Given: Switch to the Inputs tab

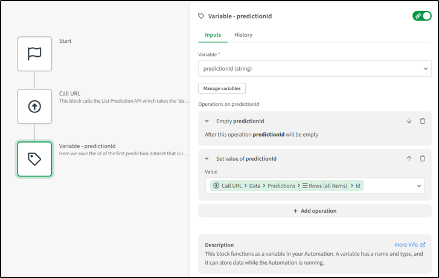Looking at the screenshot, I should point(213,35).
